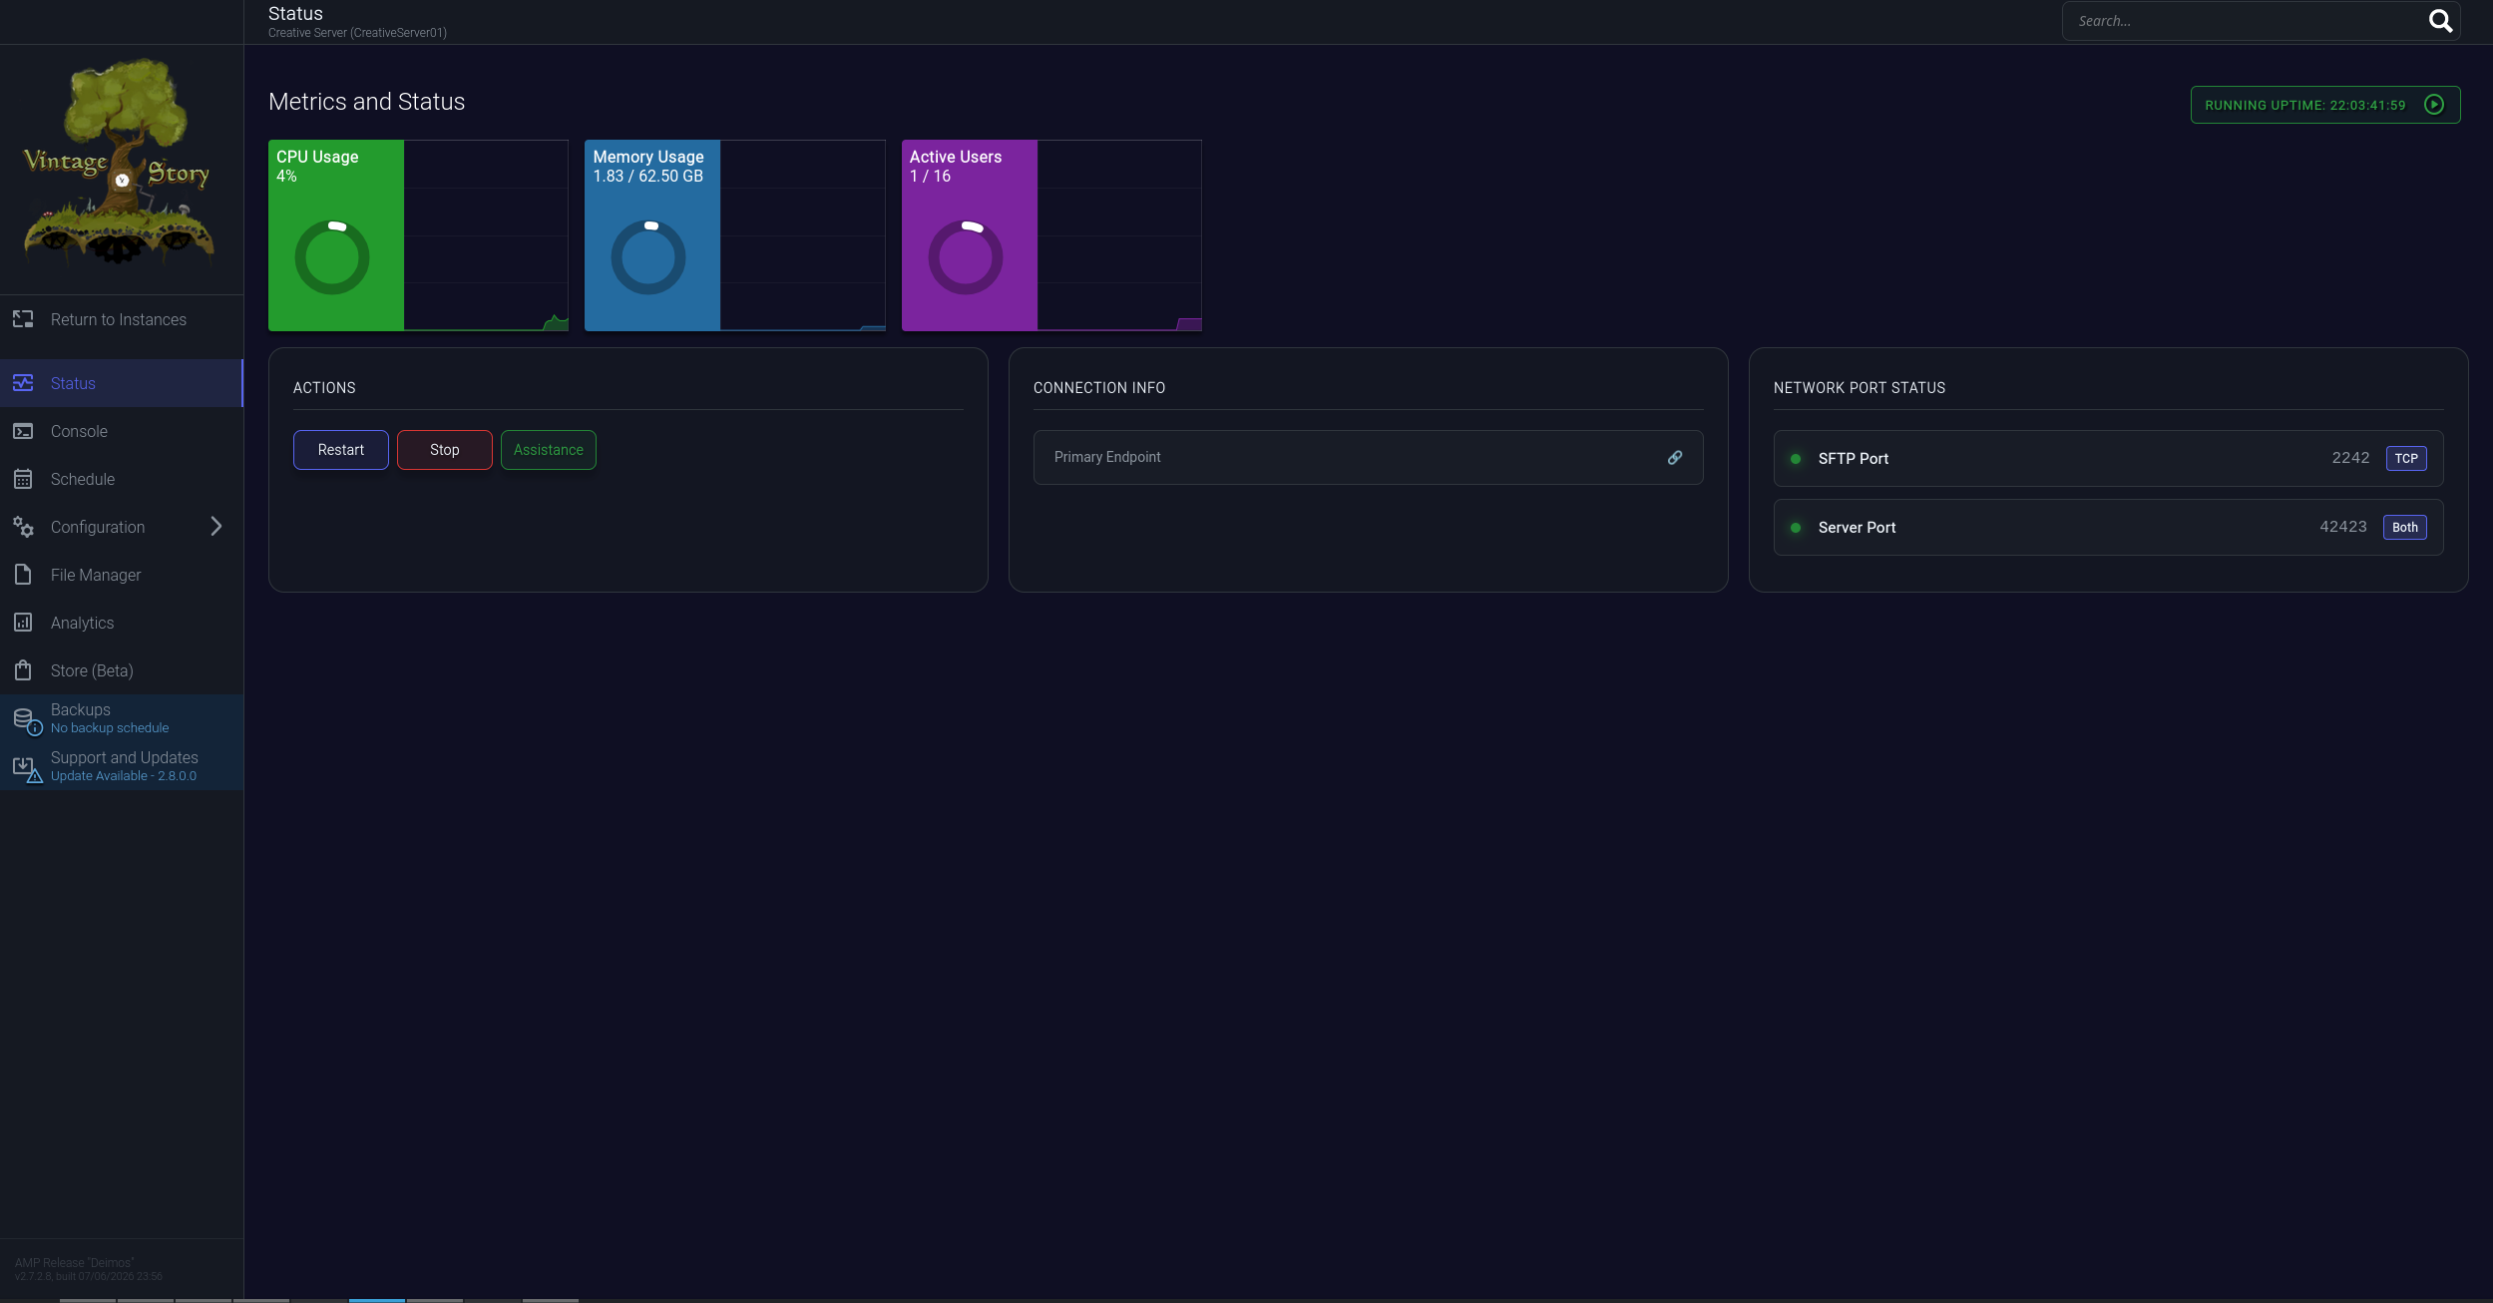Click the Schedule calendar icon

tap(23, 479)
